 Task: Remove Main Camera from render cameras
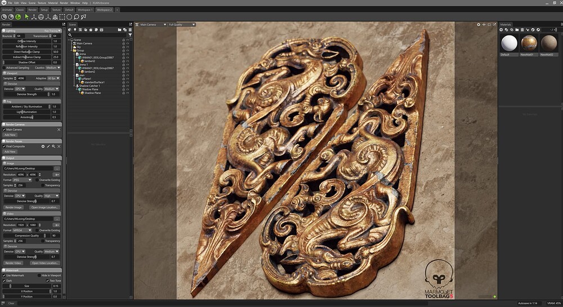(59, 130)
